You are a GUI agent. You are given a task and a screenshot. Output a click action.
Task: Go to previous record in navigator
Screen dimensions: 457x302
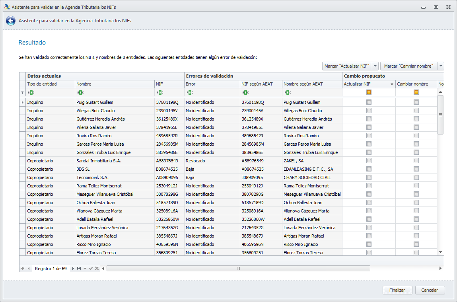(29, 269)
